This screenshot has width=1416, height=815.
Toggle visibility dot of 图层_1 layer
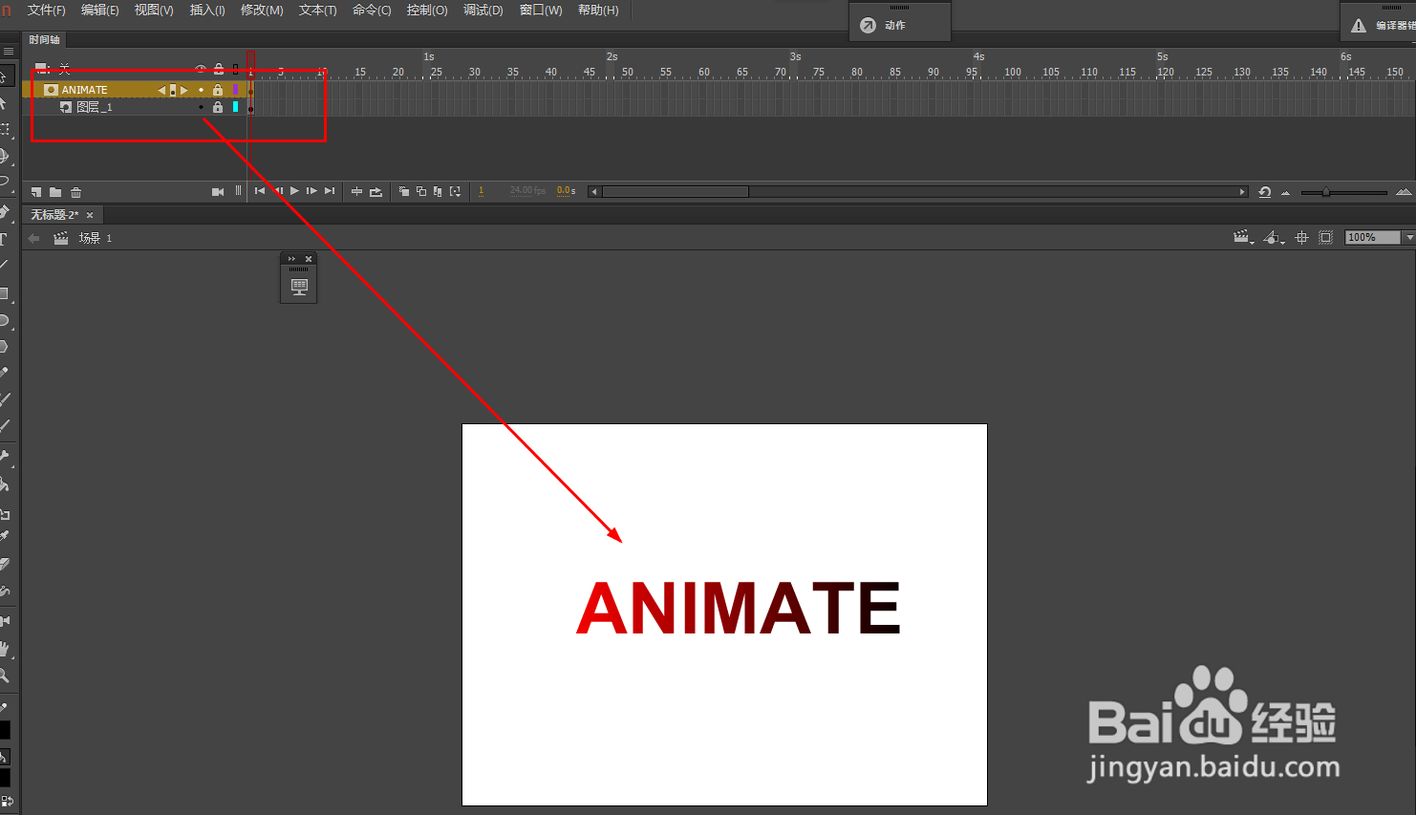pos(201,108)
